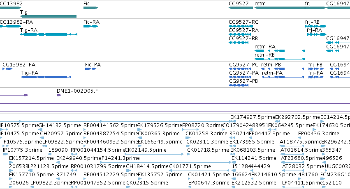Select the Tig gene label
The width and height of the screenshot is (350, 189).
point(24,12)
